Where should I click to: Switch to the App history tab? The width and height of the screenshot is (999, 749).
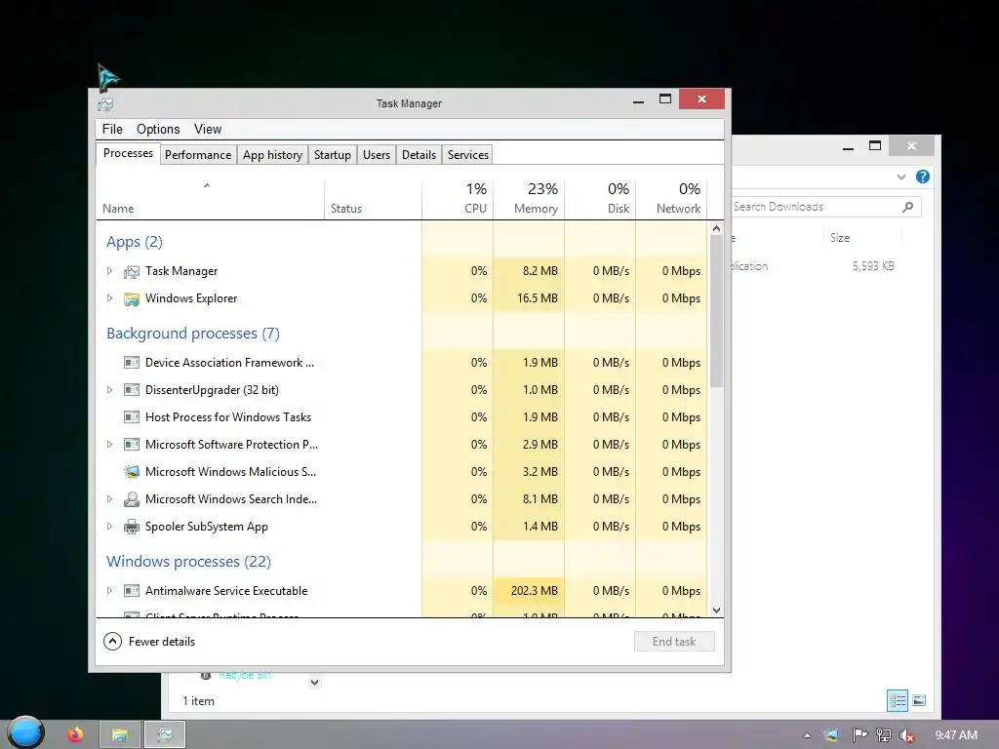click(x=272, y=155)
